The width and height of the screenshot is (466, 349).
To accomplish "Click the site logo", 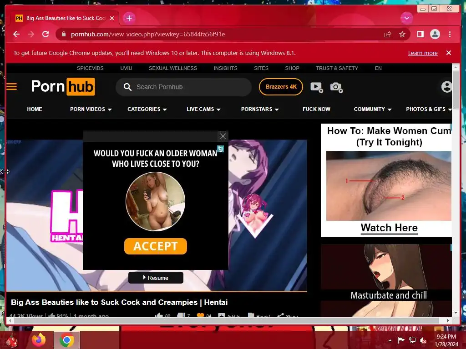I will point(63,87).
